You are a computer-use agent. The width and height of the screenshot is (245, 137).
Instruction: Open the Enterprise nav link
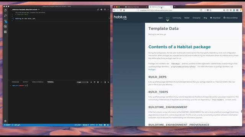[196, 18]
